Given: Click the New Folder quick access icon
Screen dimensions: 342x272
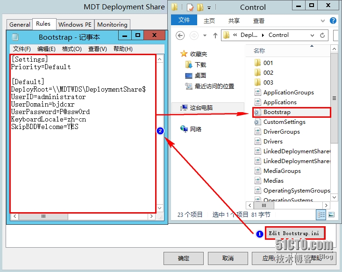Looking at the screenshot, I should 200,7.
